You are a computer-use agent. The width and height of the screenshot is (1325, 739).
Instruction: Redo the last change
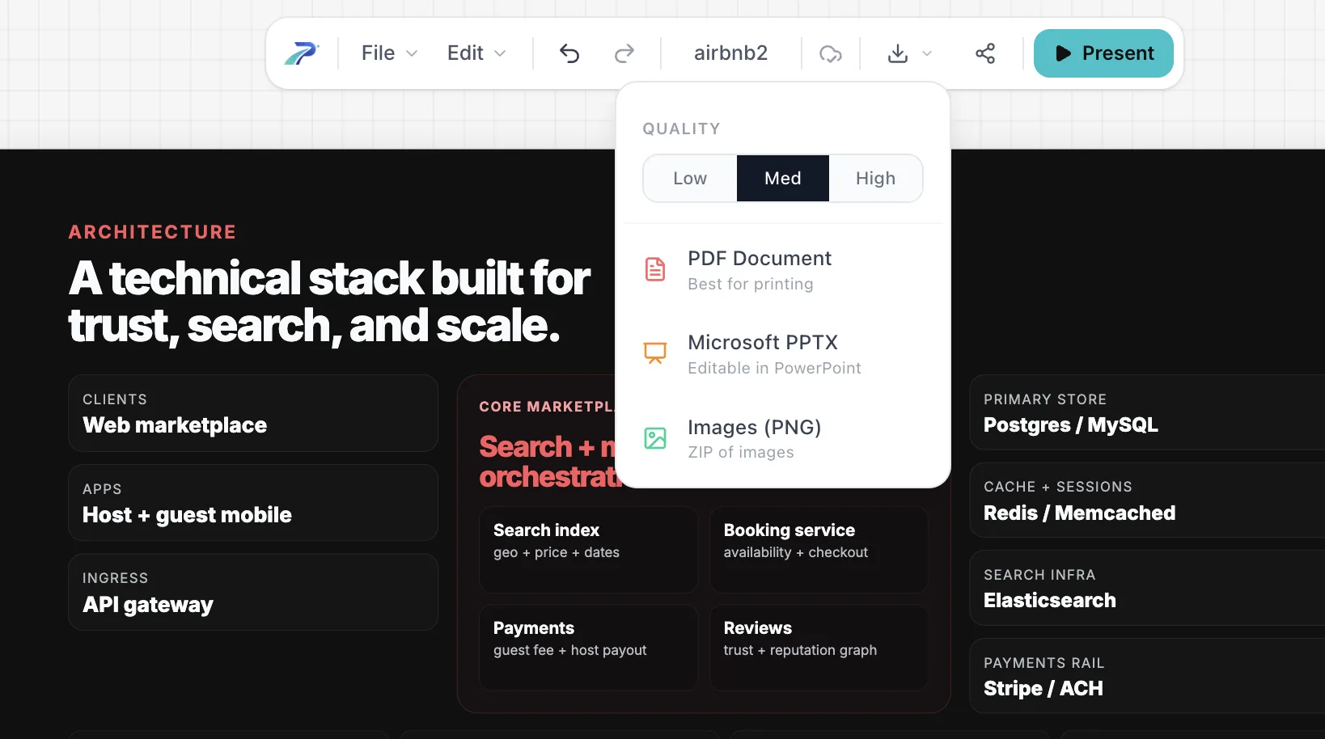(x=624, y=53)
